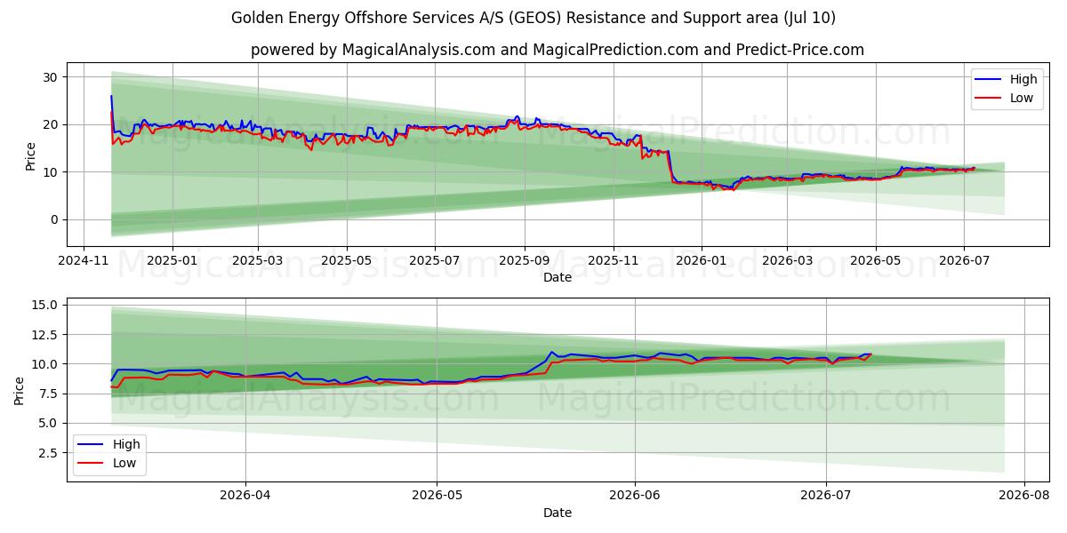This screenshot has height=533, width=1067.
Task: Click the top chart x-axis label '2024-11'
Action: tap(84, 261)
